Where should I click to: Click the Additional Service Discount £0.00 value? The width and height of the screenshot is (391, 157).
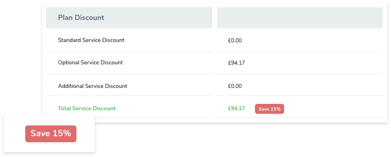point(235,86)
